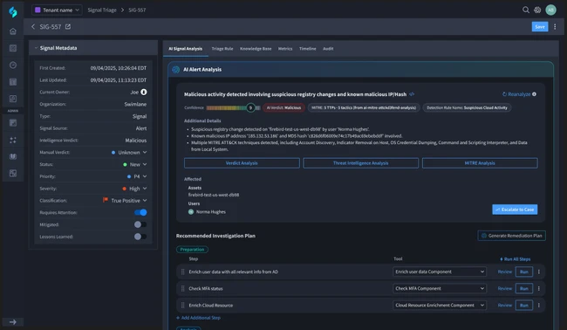The image size is (567, 330).
Task: Open Severity High dropdown
Action: click(x=134, y=189)
